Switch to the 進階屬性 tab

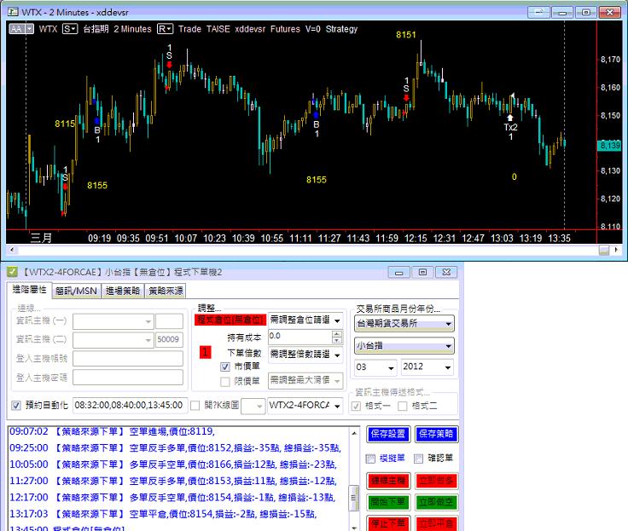(x=30, y=290)
